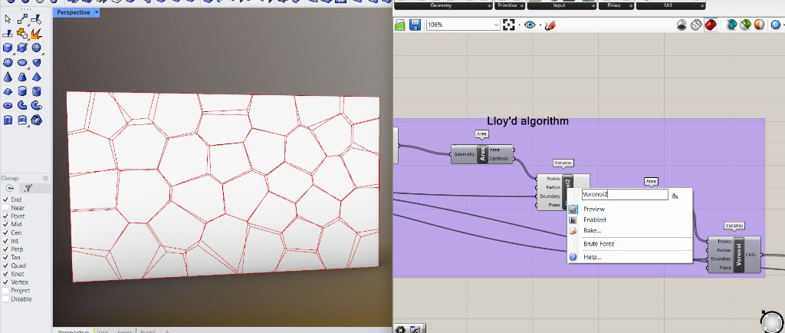
Task: Enable the Project osnap checkbox
Action: coord(5,291)
